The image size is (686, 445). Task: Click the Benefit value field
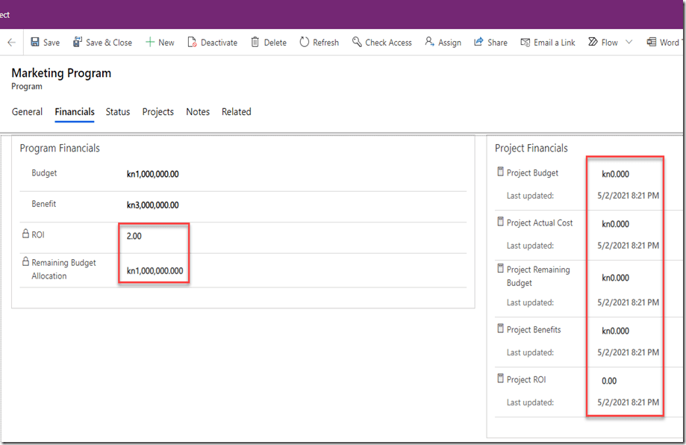(x=153, y=205)
